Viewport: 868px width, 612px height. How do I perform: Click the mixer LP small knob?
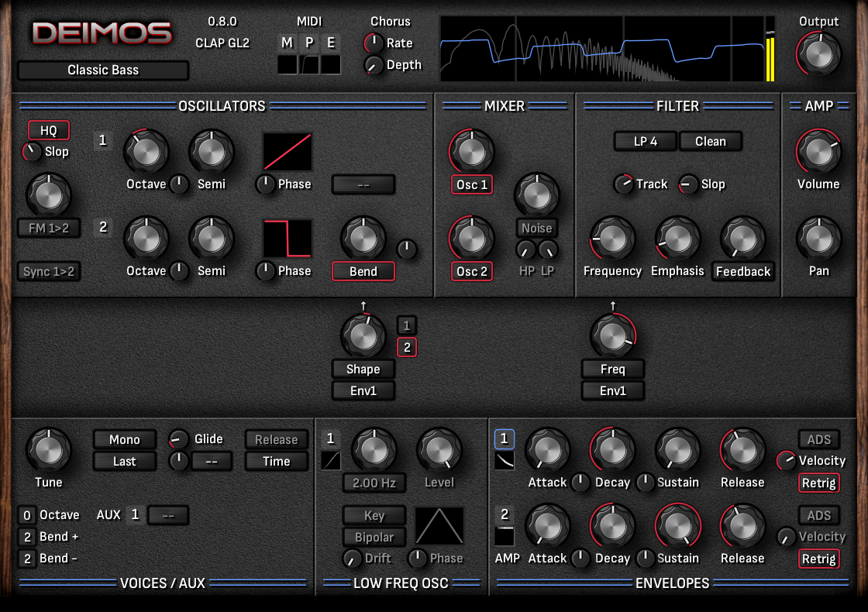pos(548,250)
